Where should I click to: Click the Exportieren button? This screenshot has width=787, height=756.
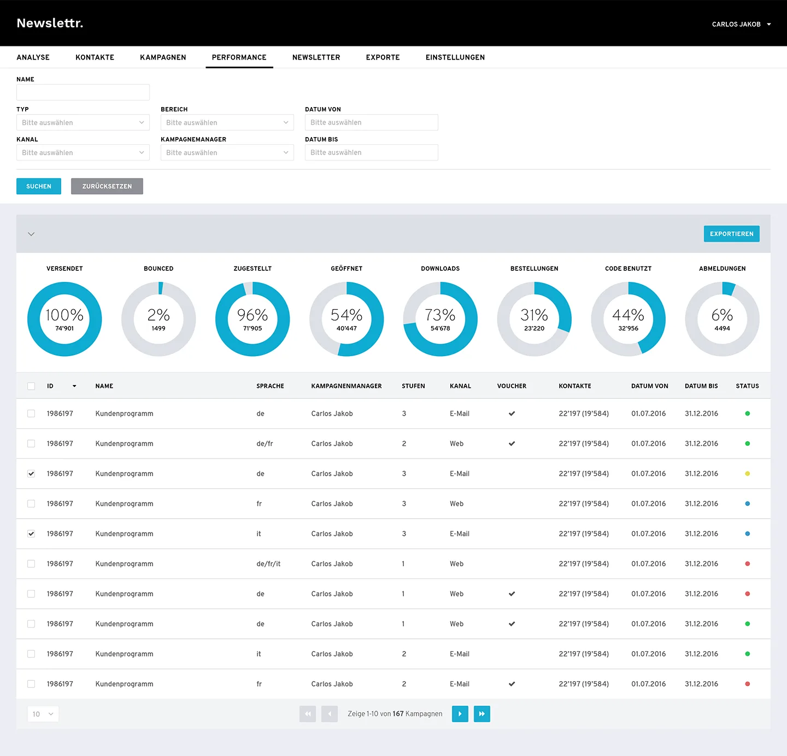point(732,234)
